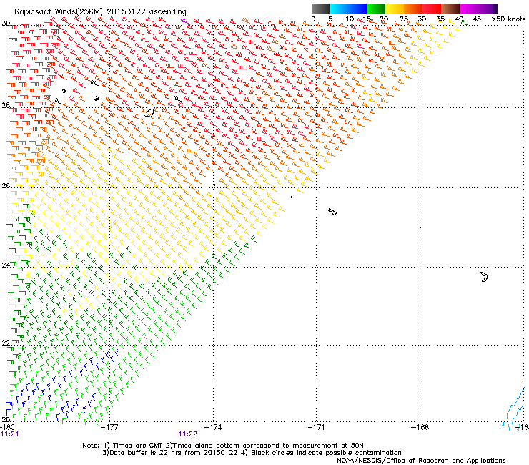Image resolution: width=529 pixels, height=465 pixels.
Task: Click the '22' latitude axis label
Action: click(x=6, y=343)
